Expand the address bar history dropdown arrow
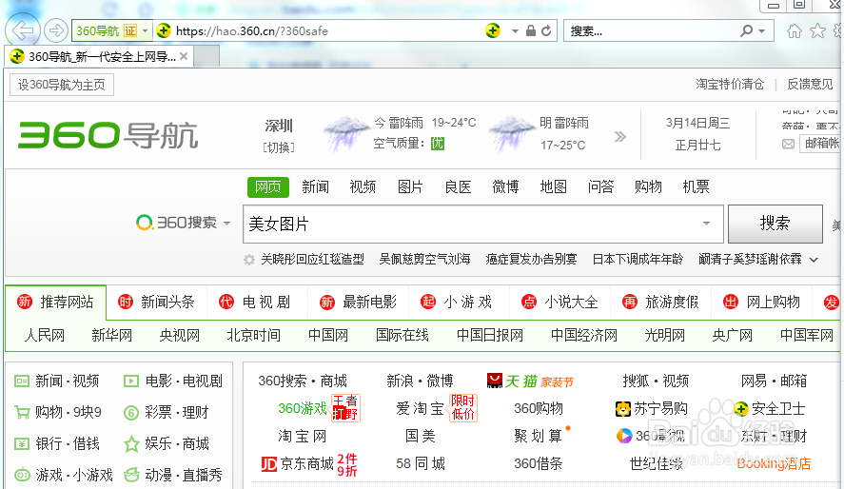Screen dimensions: 844x489 (x=515, y=31)
